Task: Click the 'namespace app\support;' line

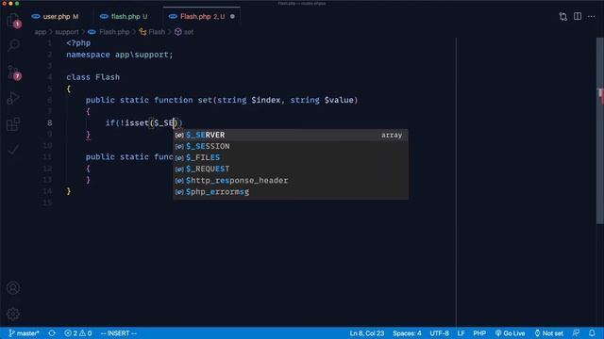Action: coord(120,55)
